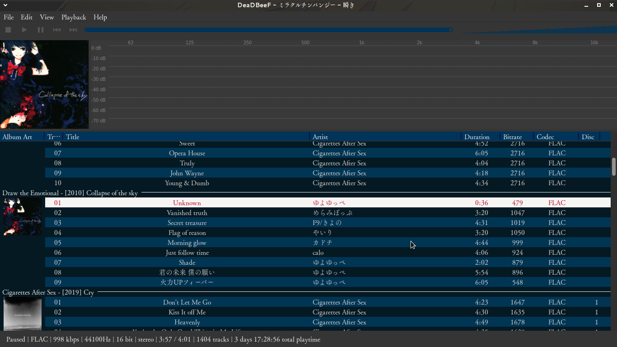Click the Cigarettes After Sex Cry group header
The width and height of the screenshot is (617, 347).
[x=48, y=292]
